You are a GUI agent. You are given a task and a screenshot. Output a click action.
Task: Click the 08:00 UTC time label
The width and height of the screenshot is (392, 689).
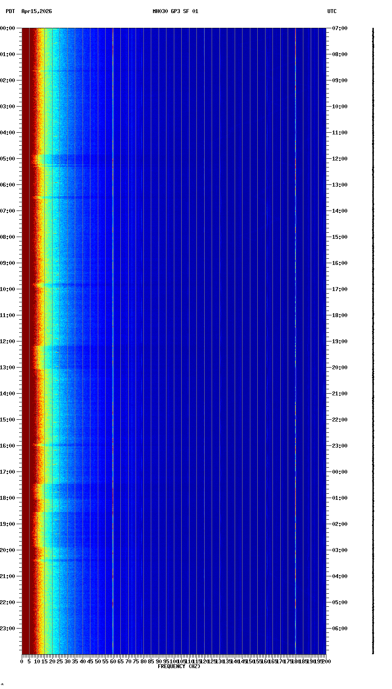pos(340,54)
